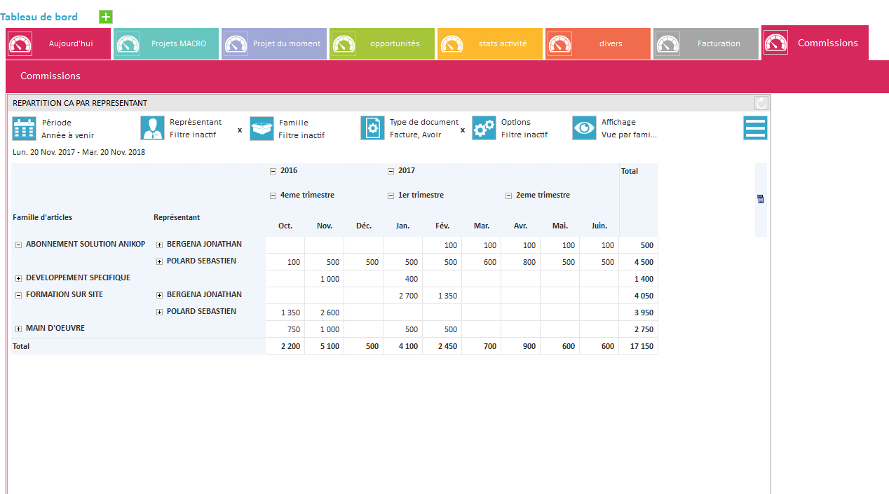This screenshot has height=494, width=889.
Task: Click the 2 700 value in Jan. column
Action: [x=403, y=296]
